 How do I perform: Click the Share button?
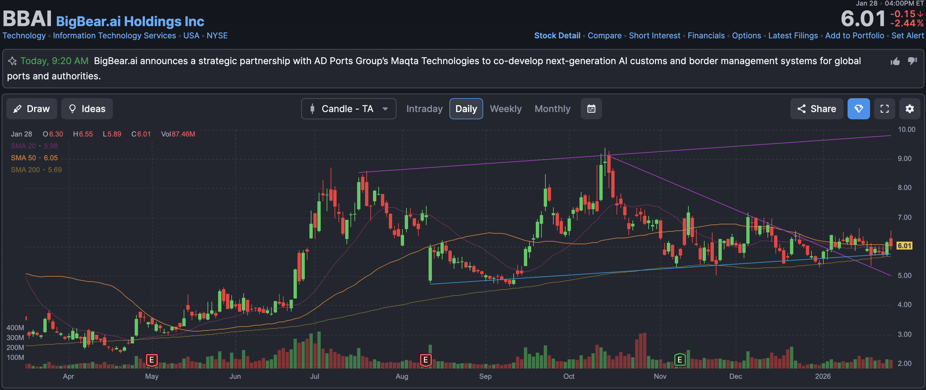(816, 109)
